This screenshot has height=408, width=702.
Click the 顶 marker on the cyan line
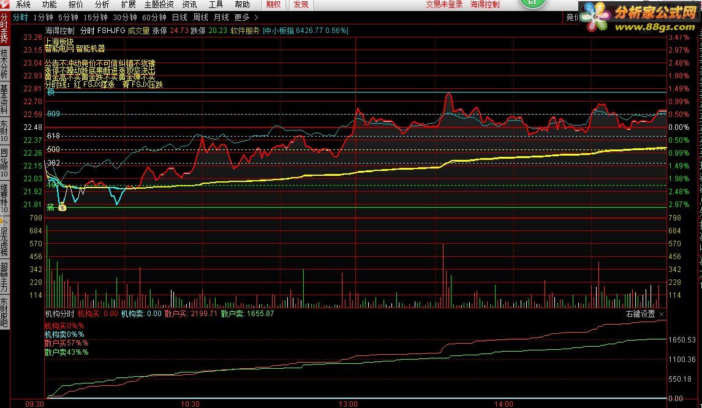[x=51, y=92]
